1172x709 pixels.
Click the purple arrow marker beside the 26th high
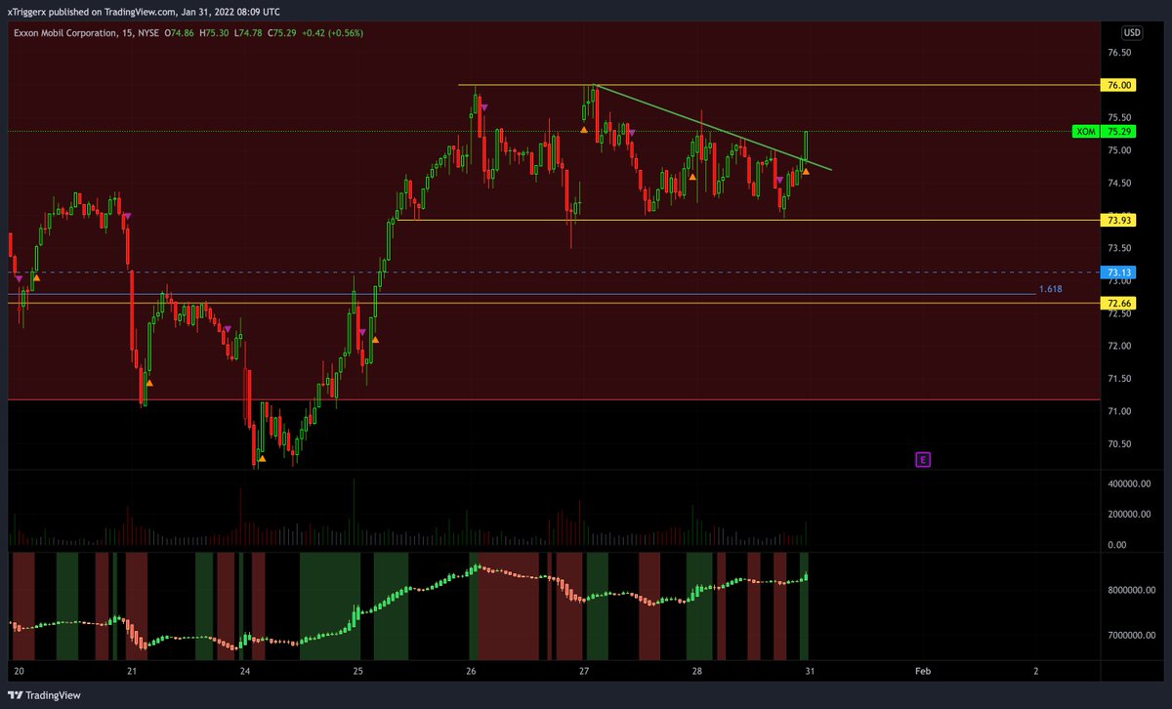point(484,106)
